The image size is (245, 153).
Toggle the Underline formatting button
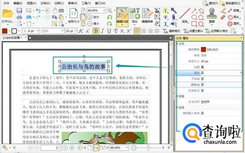[x=109, y=31]
